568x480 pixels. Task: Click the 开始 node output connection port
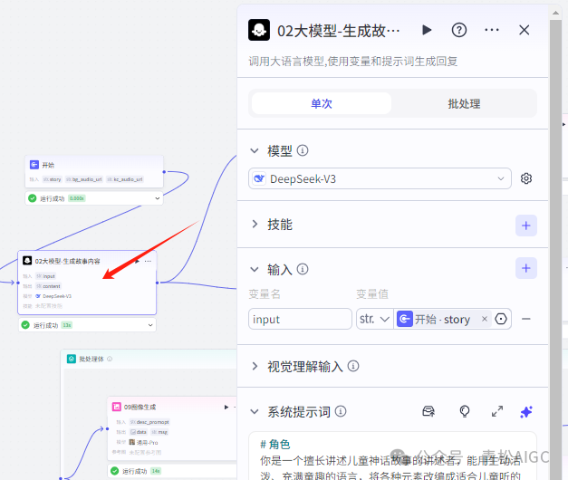[164, 172]
